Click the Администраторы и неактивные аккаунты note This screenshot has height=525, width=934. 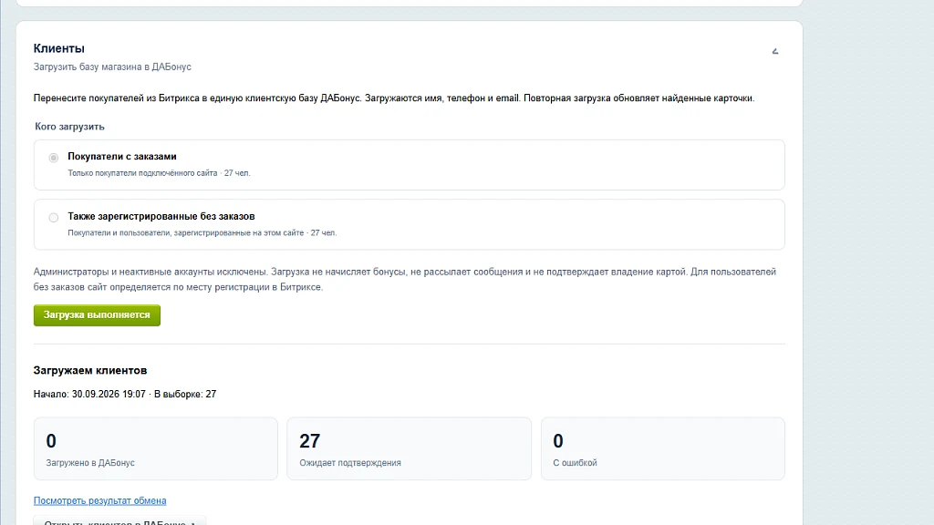point(405,279)
